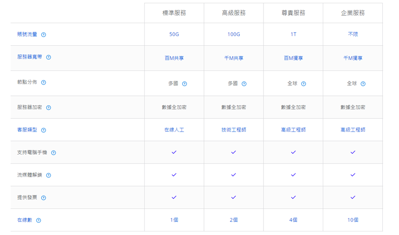The width and height of the screenshot is (399, 235).
Task: Select the 企業服務 column header
Action: [353, 13]
